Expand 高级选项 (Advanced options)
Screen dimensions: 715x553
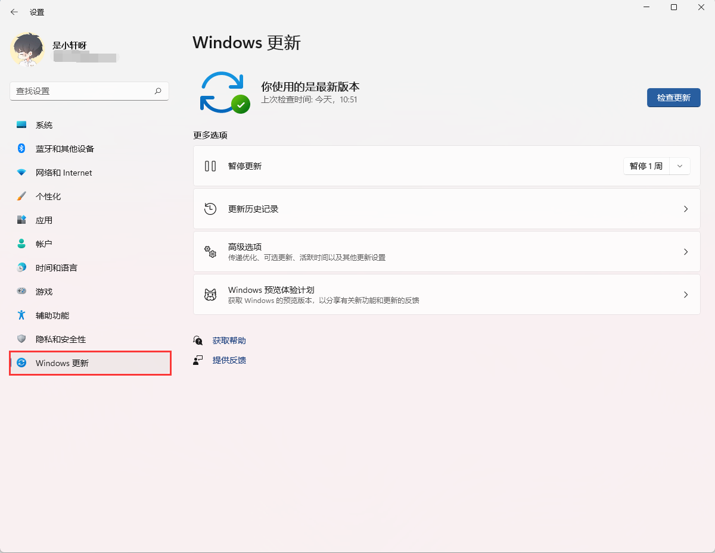[447, 251]
